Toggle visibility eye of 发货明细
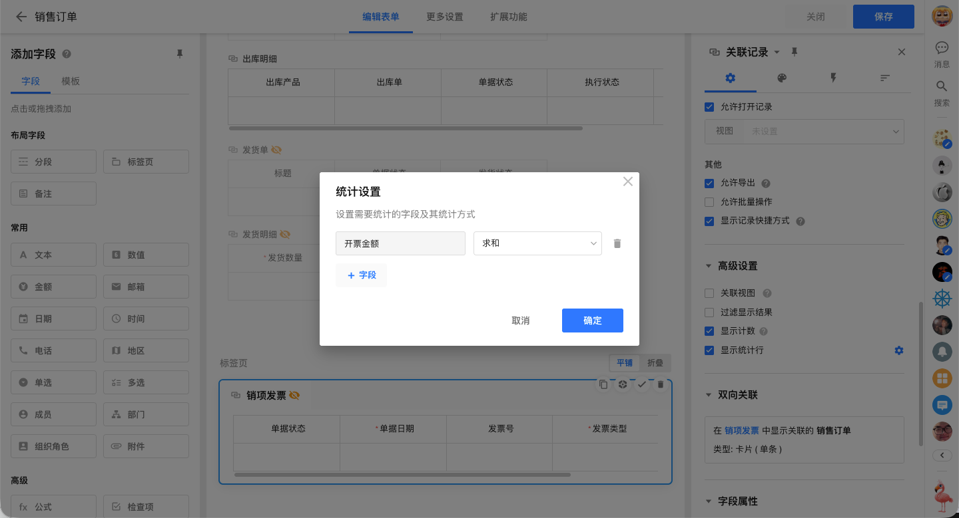Viewport: 959px width, 518px height. point(285,234)
